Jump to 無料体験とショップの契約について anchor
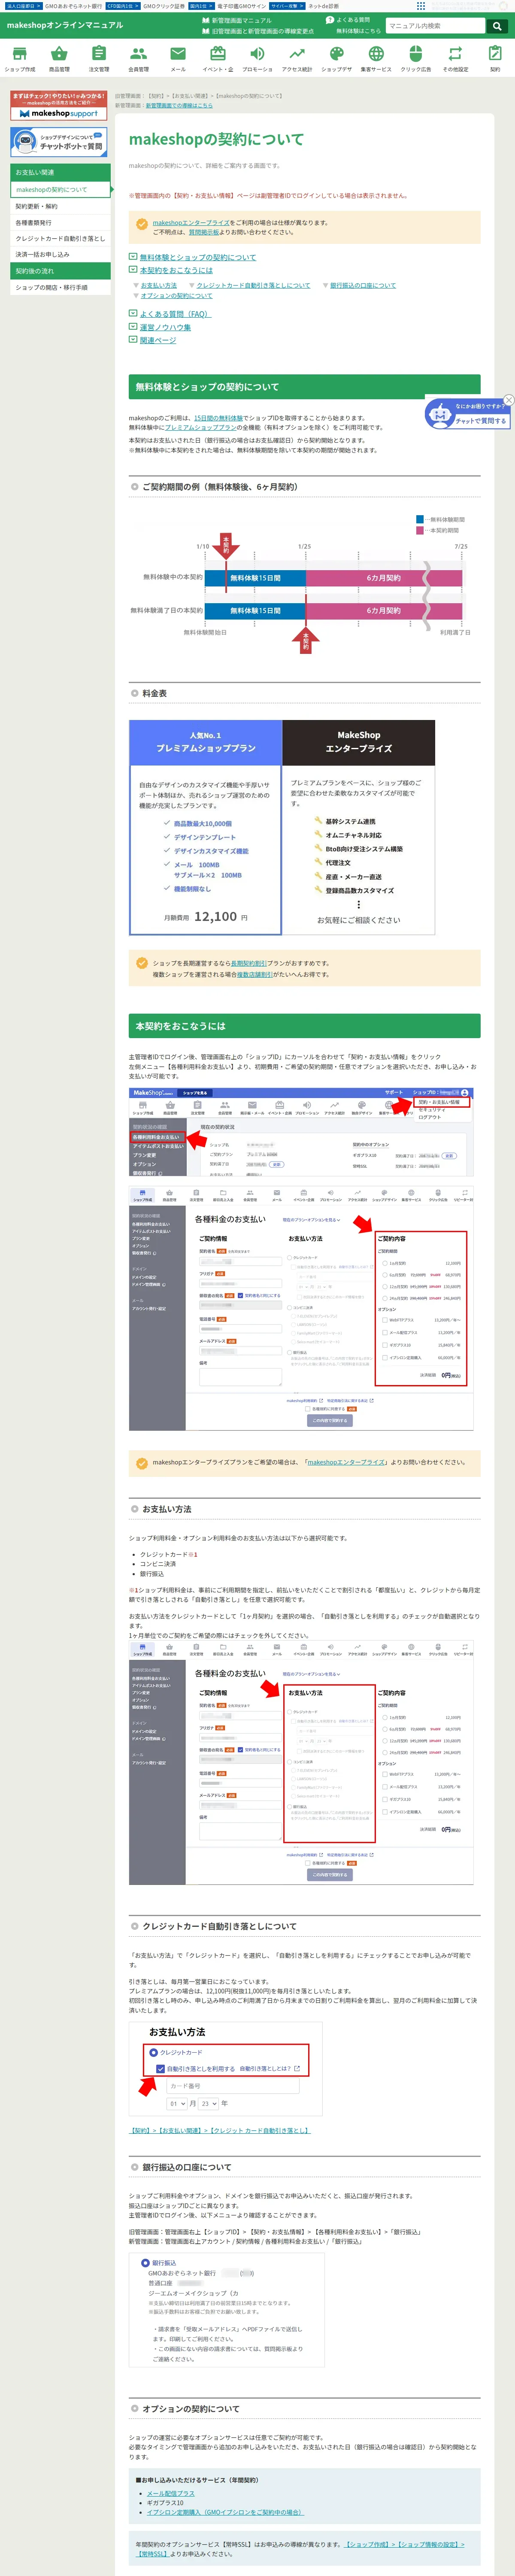This screenshot has width=515, height=2576. pyautogui.click(x=197, y=257)
